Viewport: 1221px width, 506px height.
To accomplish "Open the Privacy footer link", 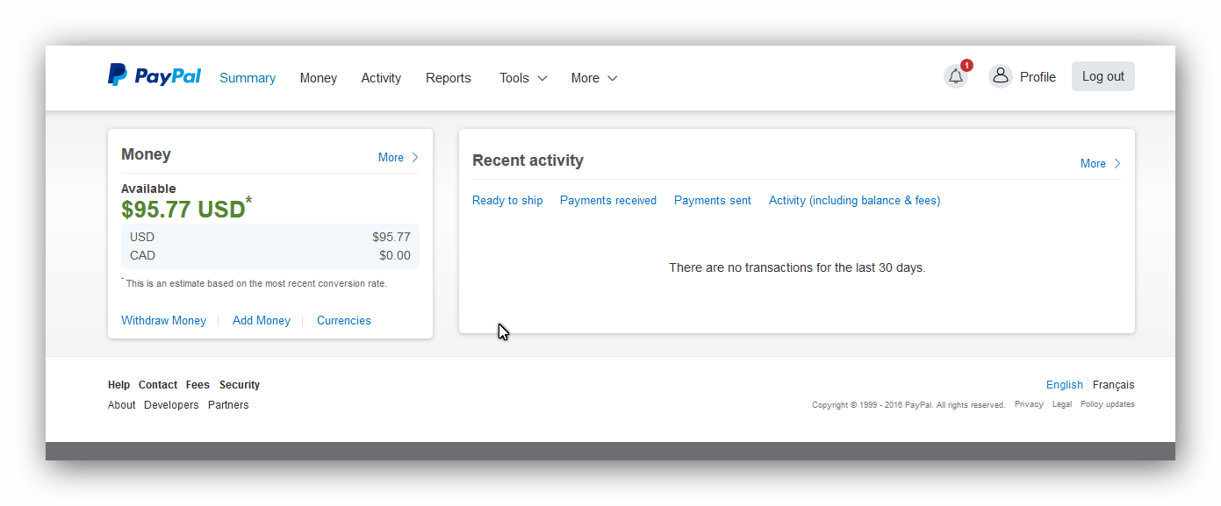I will tap(1029, 404).
